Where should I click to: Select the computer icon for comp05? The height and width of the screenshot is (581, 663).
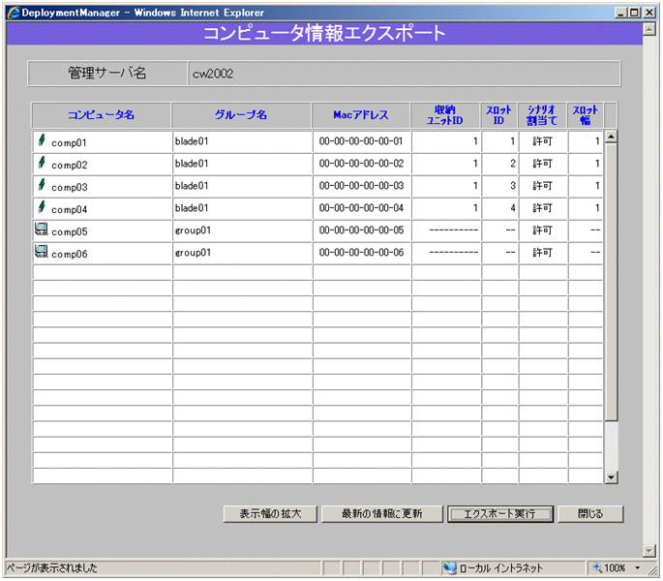pos(42,229)
